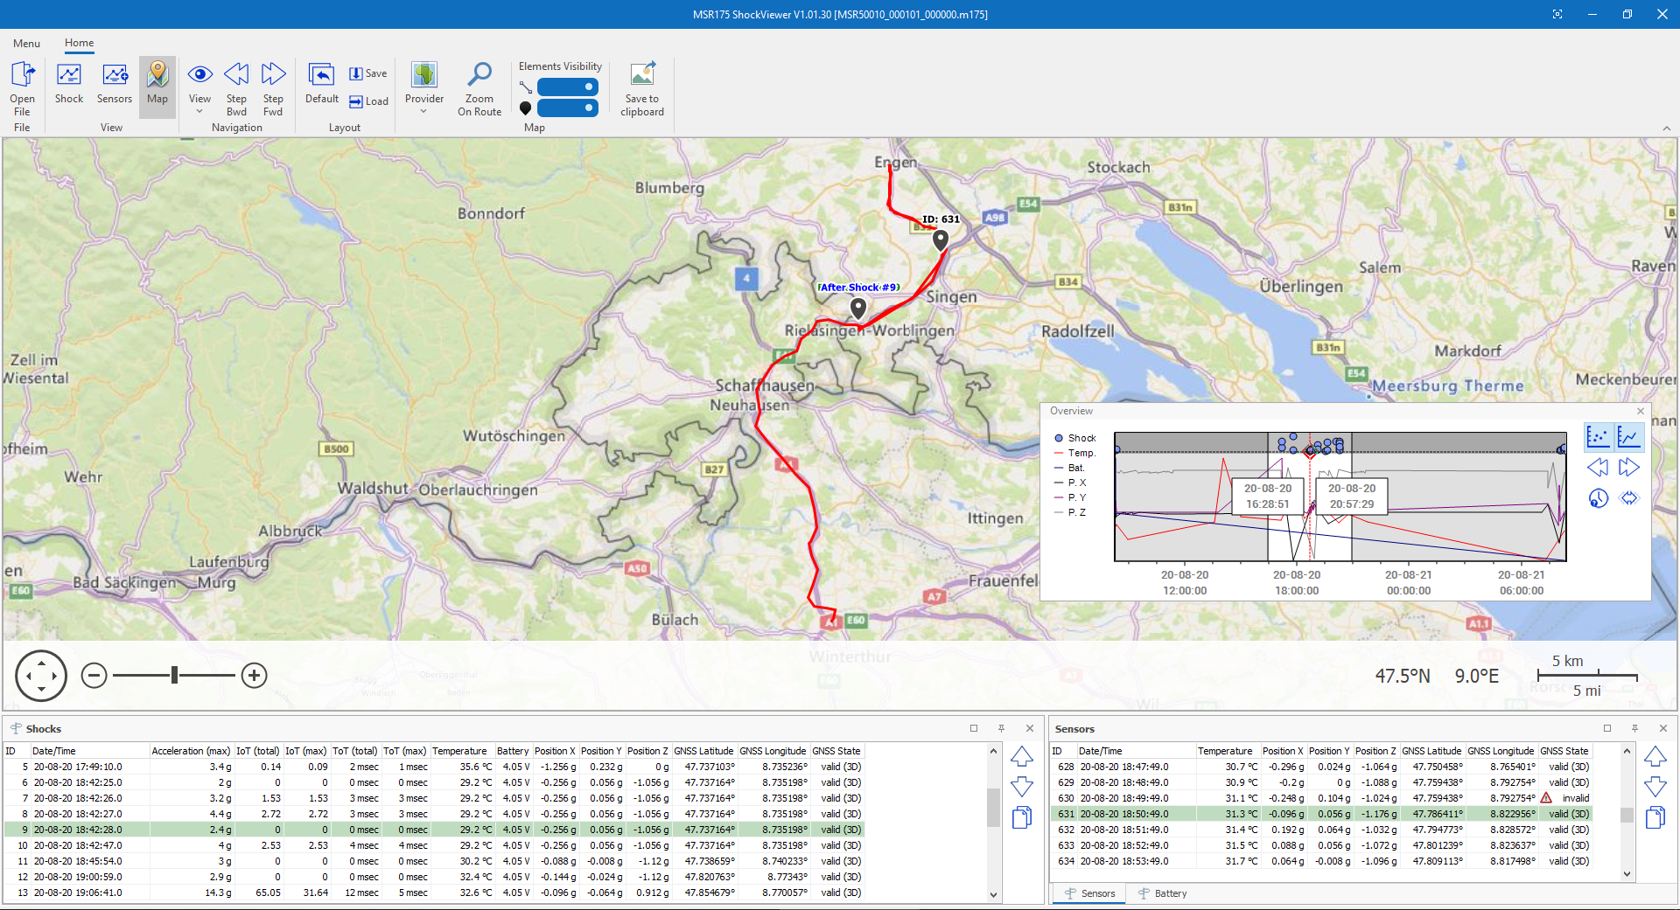The image size is (1680, 910).
Task: Open the Menu tab
Action: click(26, 43)
